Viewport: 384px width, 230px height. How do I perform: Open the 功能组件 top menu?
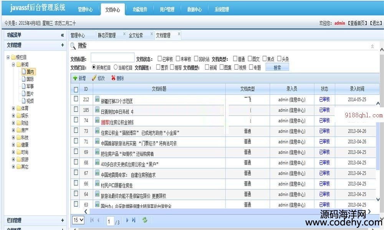point(140,10)
